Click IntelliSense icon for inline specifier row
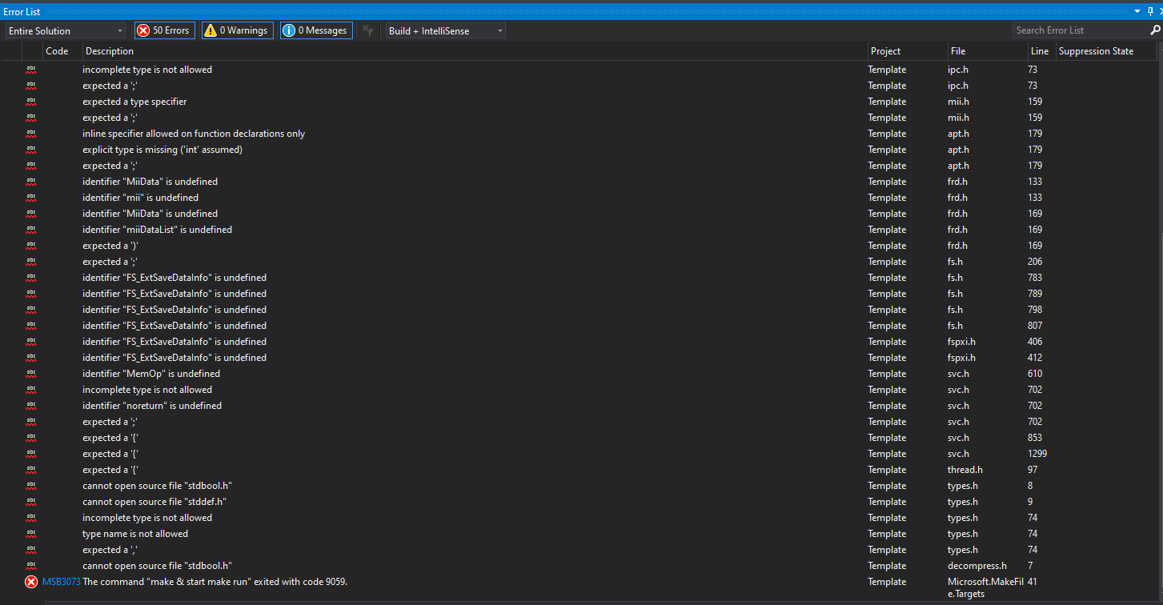The height and width of the screenshot is (605, 1163). [x=31, y=134]
